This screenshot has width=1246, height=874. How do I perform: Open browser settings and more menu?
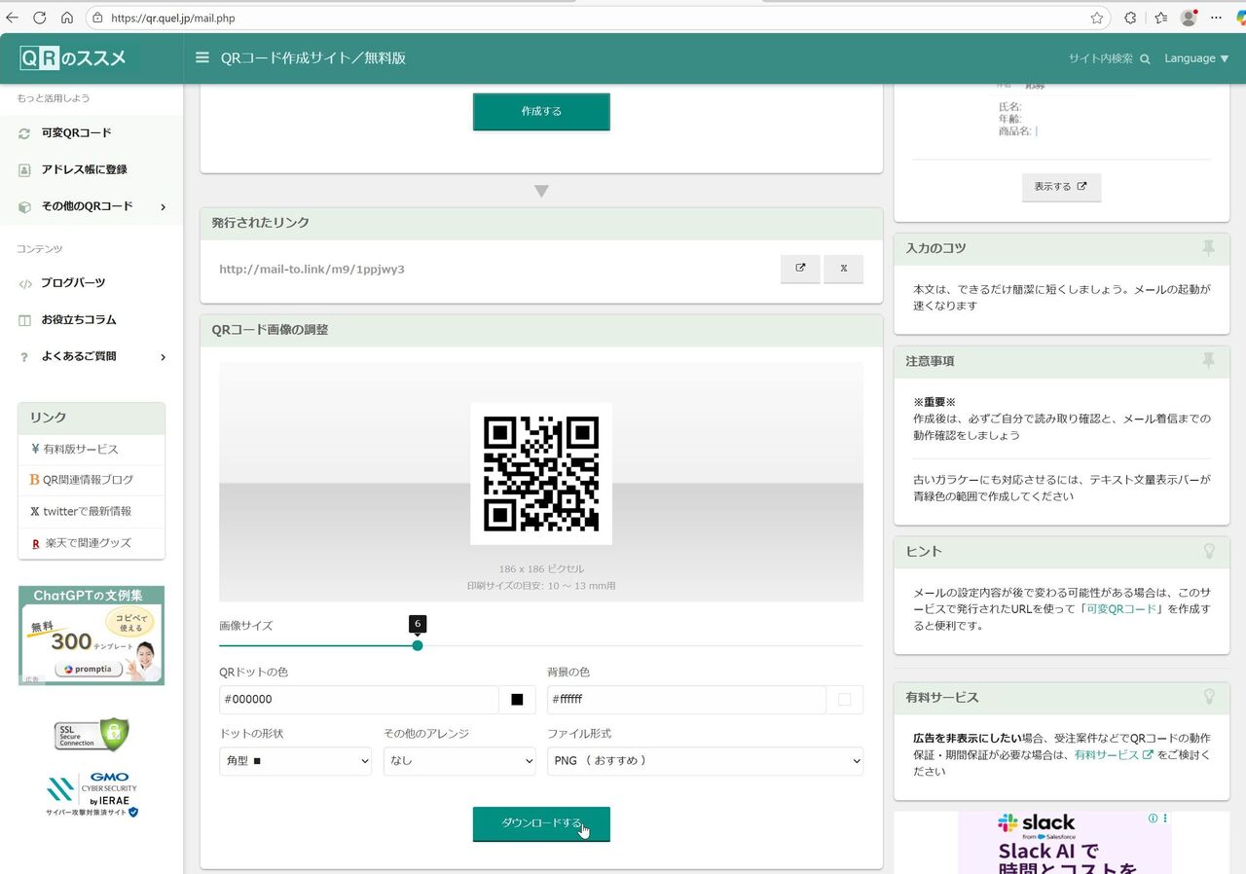pyautogui.click(x=1216, y=18)
